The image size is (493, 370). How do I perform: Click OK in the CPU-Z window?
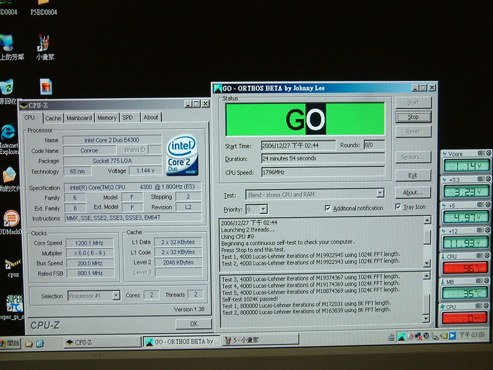coord(194,324)
